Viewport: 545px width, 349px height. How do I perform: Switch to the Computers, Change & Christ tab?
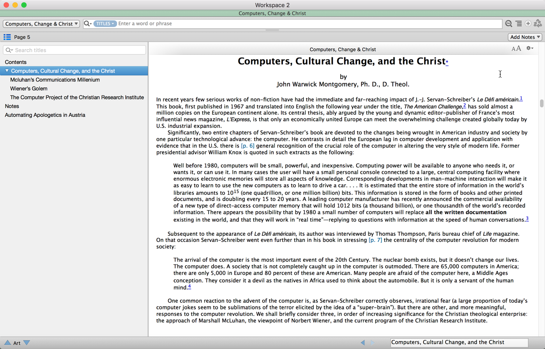(272, 13)
